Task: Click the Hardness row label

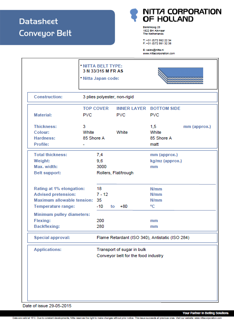Action: [45, 138]
